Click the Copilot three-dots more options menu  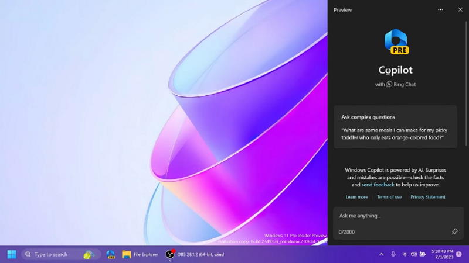[441, 10]
